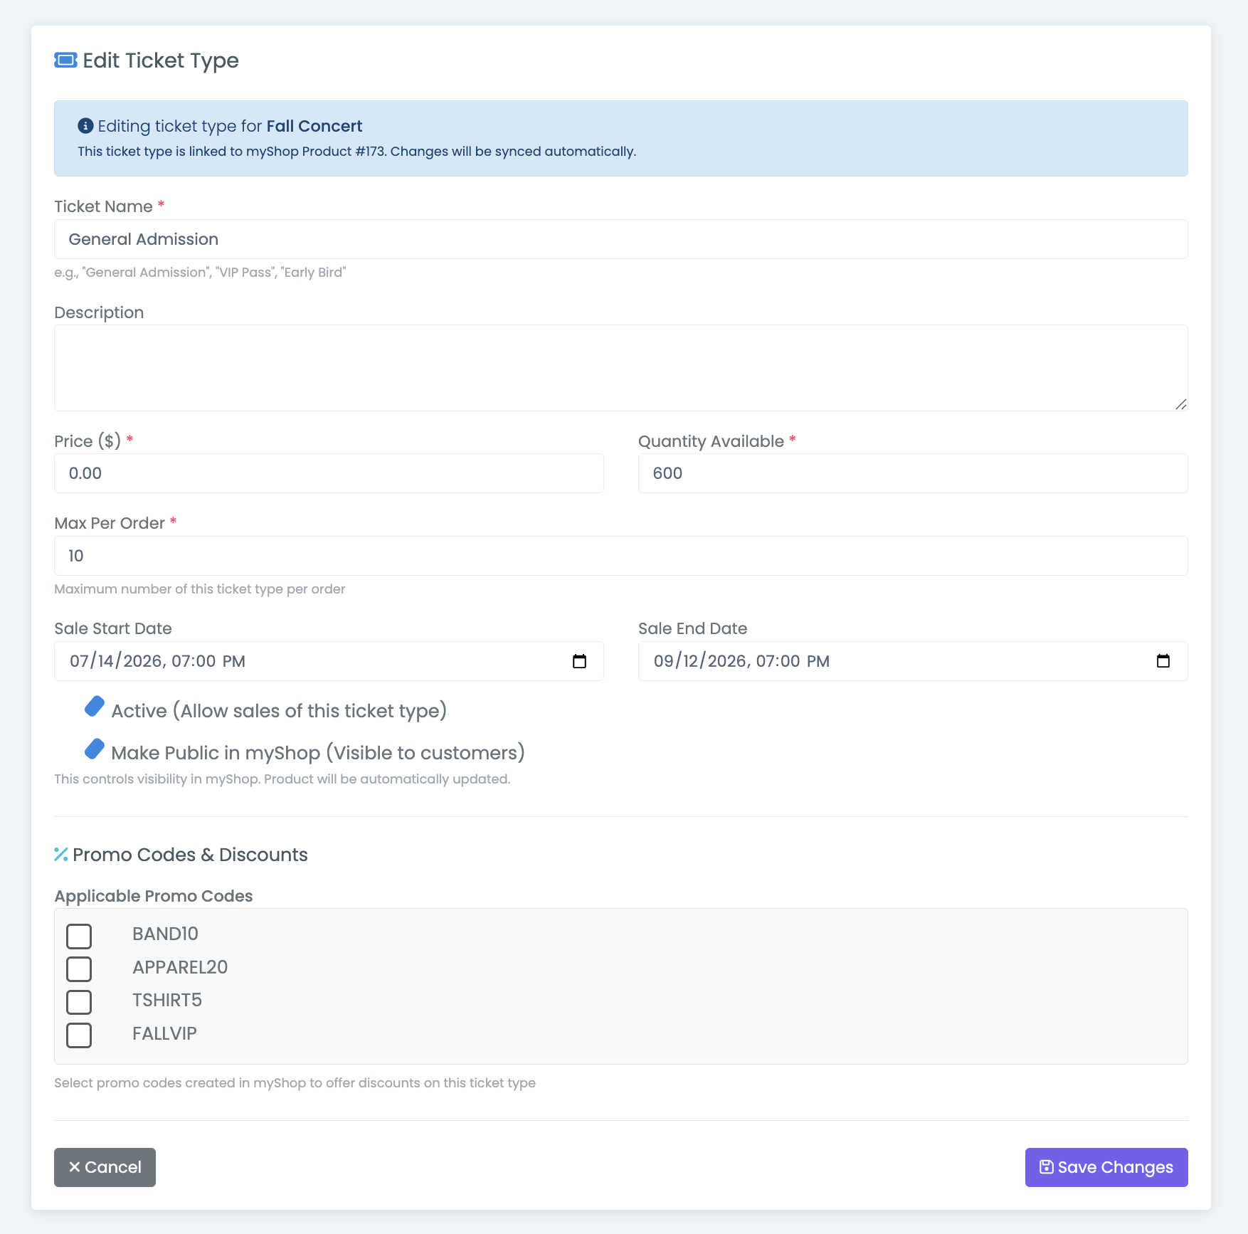This screenshot has height=1234, width=1248.
Task: Click the 'Promo Codes & Discounts' heading
Action: click(x=190, y=855)
